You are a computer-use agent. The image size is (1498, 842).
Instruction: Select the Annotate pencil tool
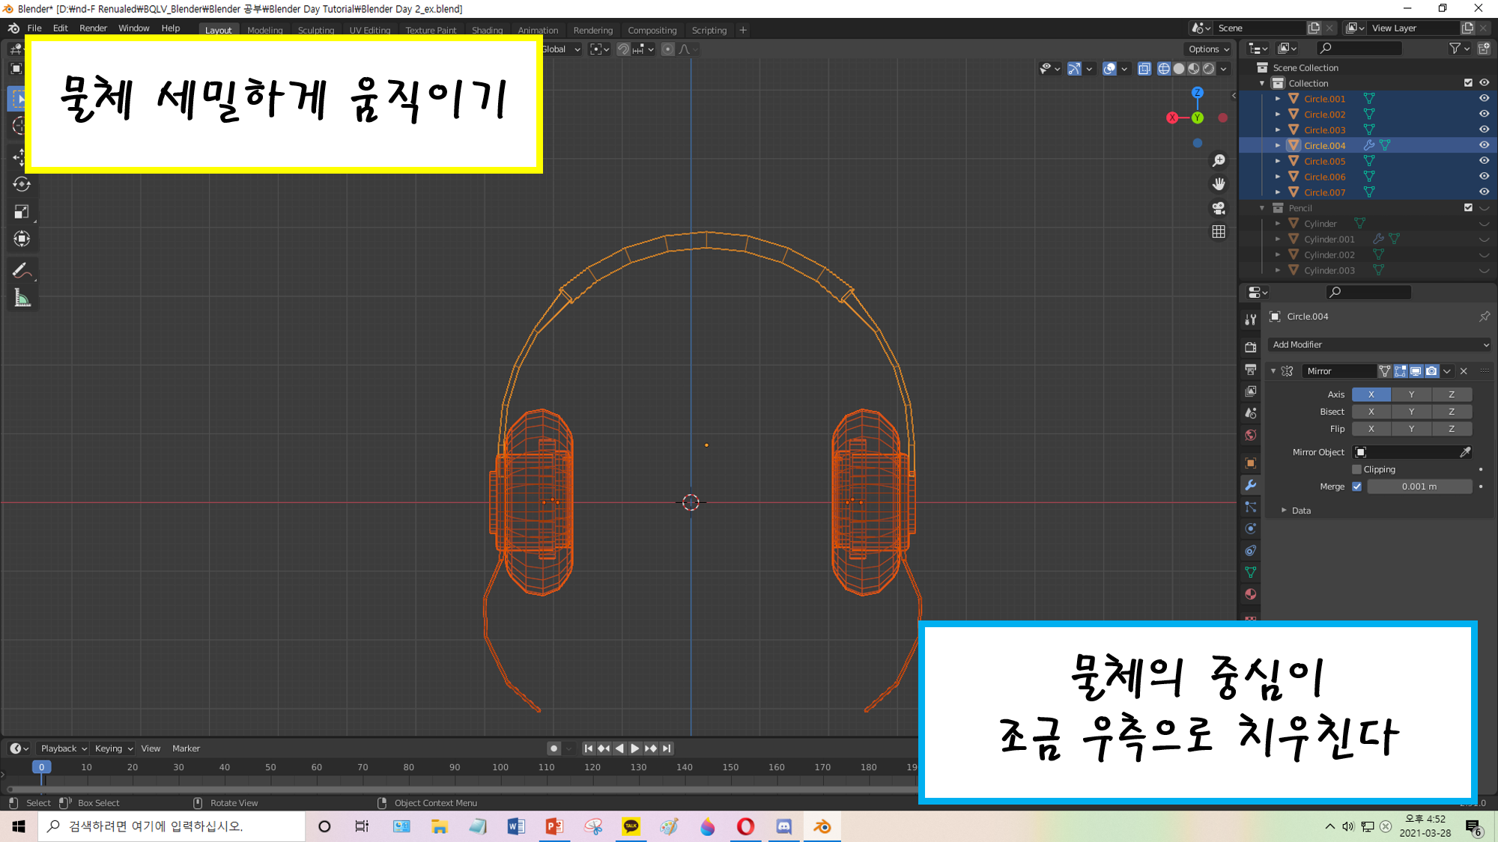click(21, 271)
